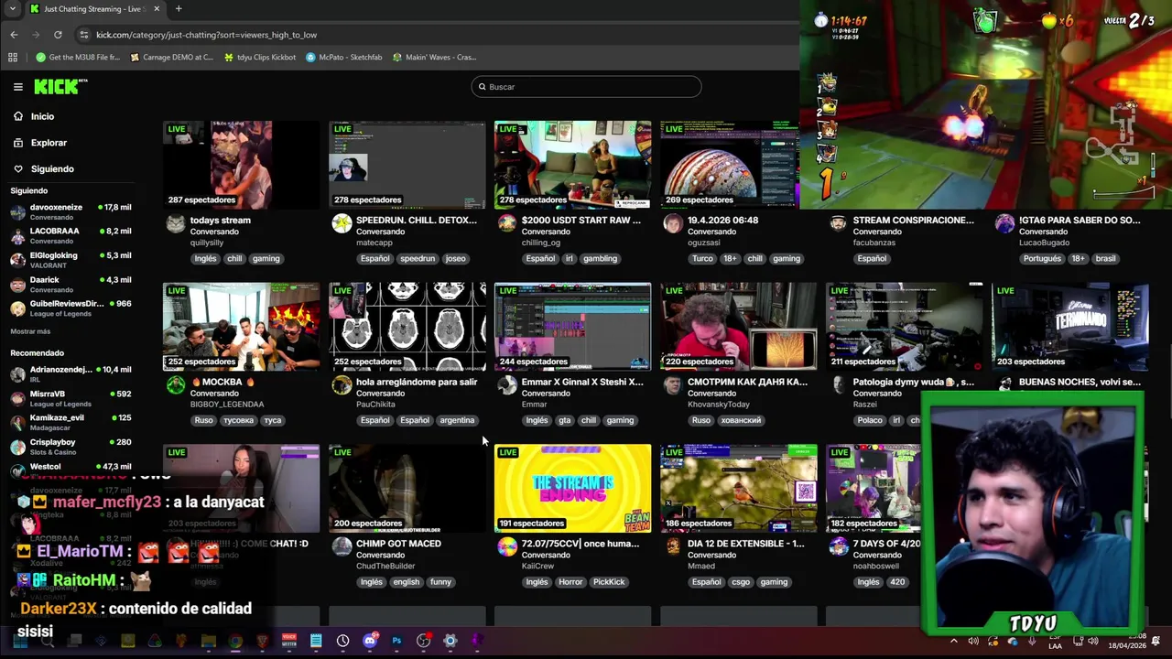The height and width of the screenshot is (659, 1172).
Task: Open chilling_og's channel avatar
Action: (507, 224)
